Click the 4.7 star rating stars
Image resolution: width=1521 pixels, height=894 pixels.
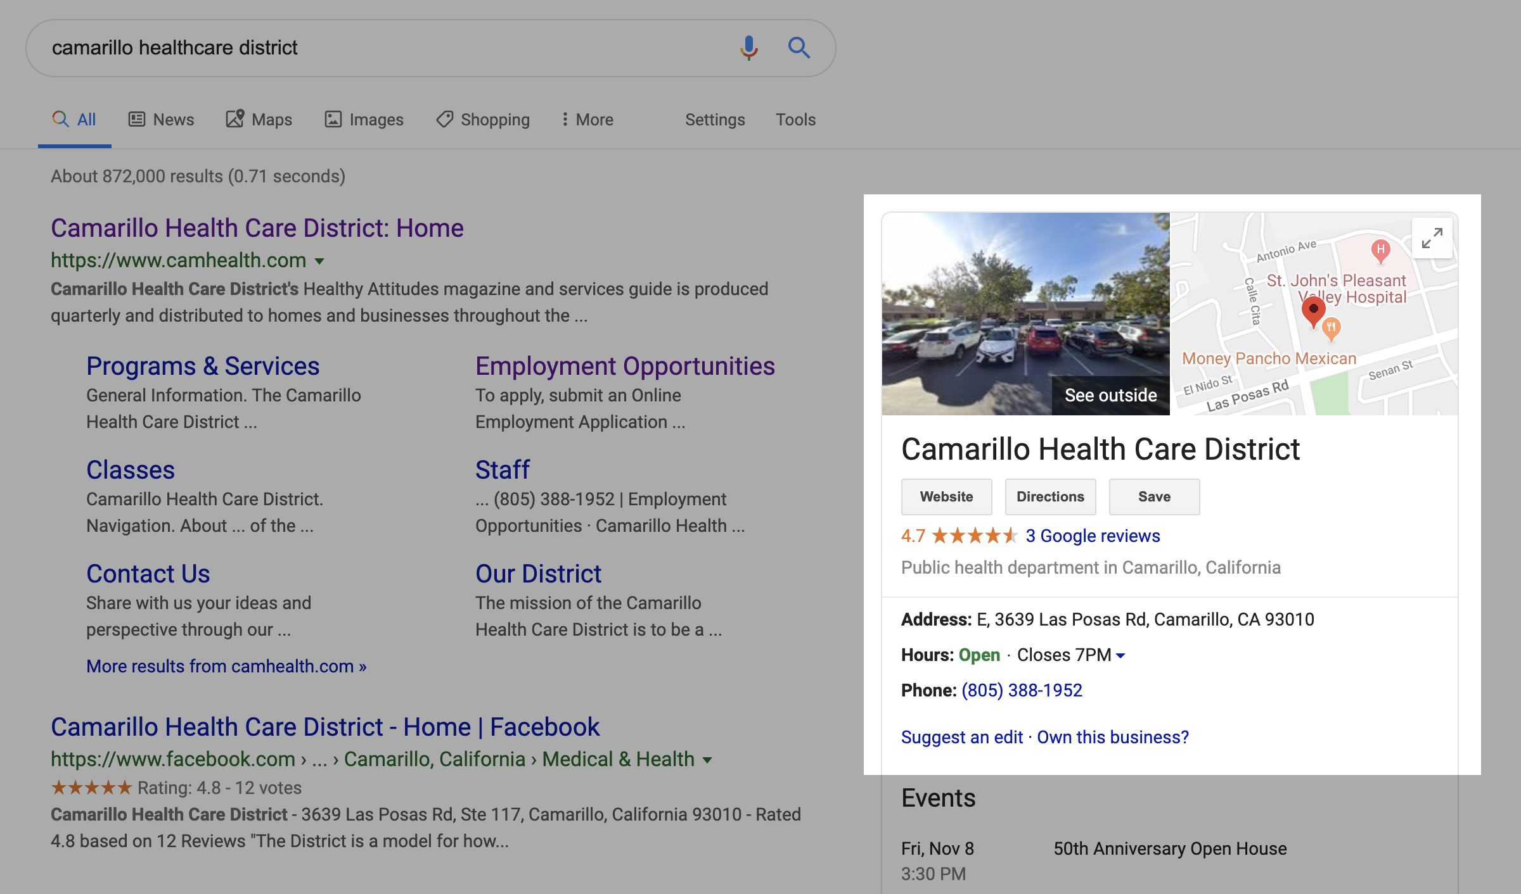pos(975,536)
